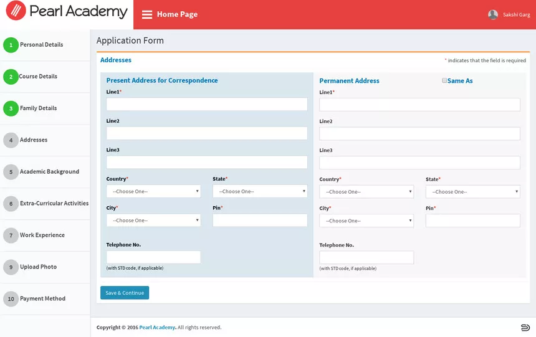Open Present Address Country dropdown
Image resolution: width=536 pixels, height=337 pixels.
point(153,191)
